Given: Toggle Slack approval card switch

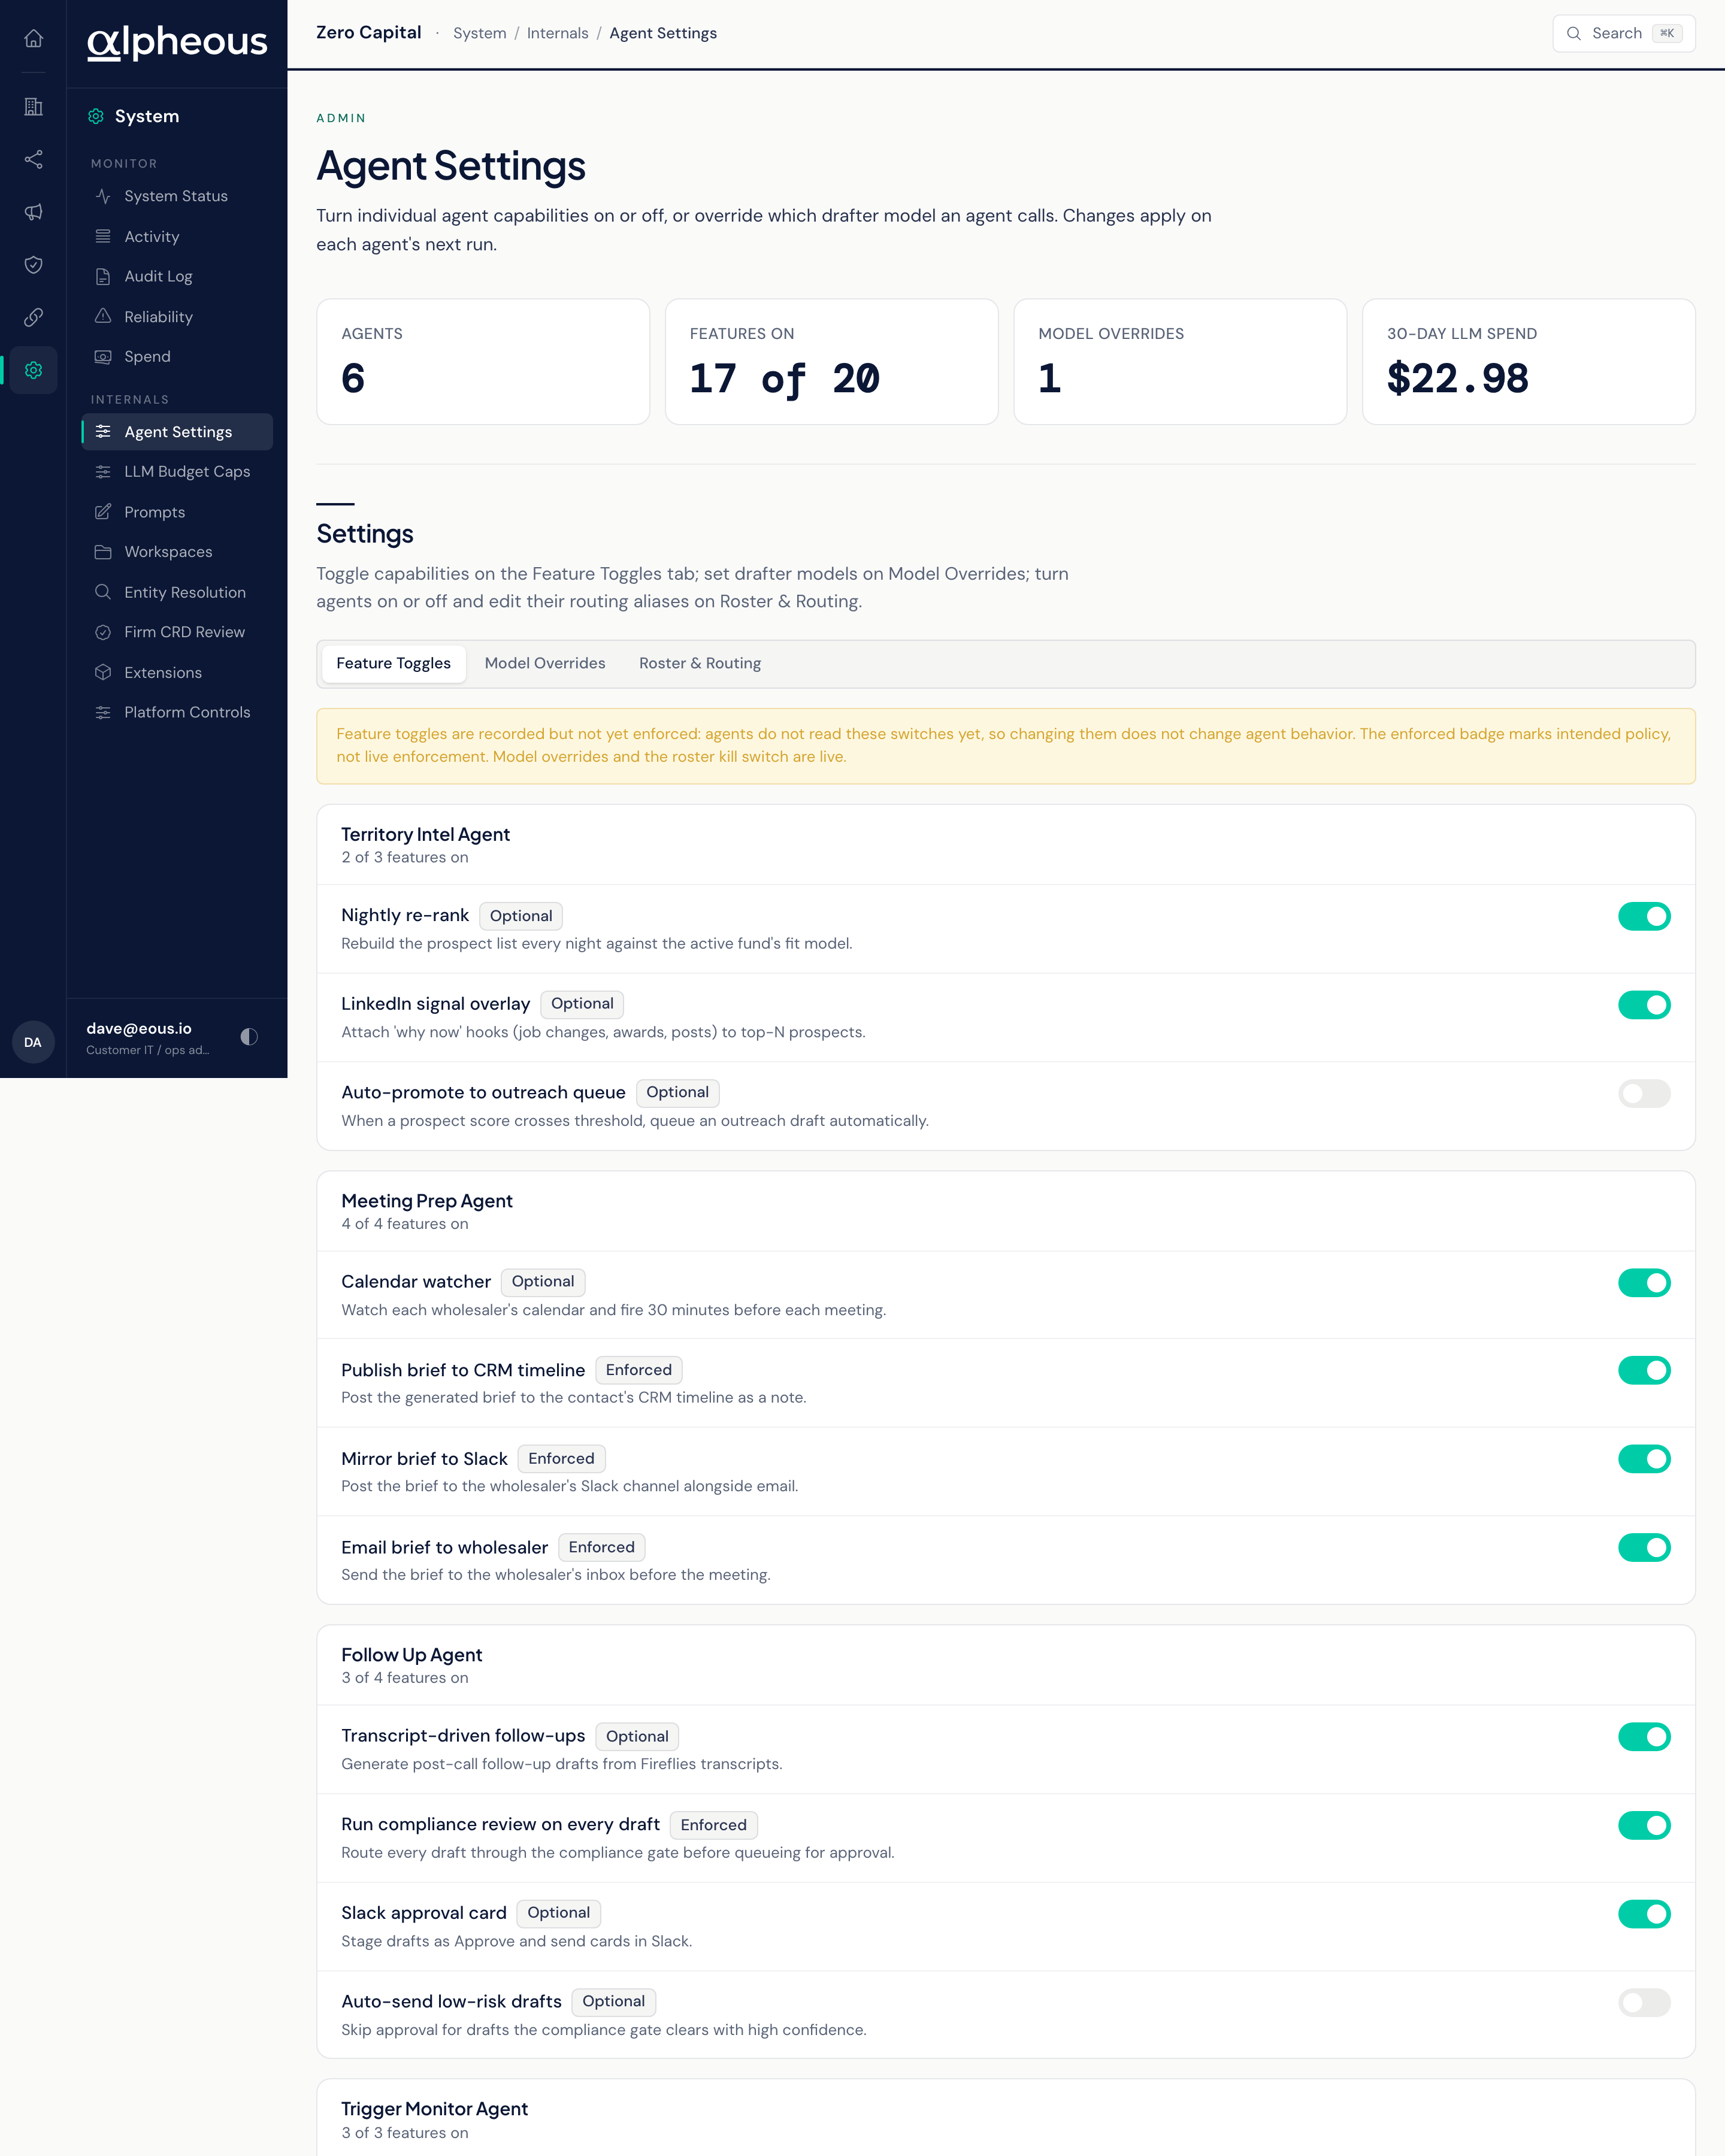Looking at the screenshot, I should 1643,1914.
